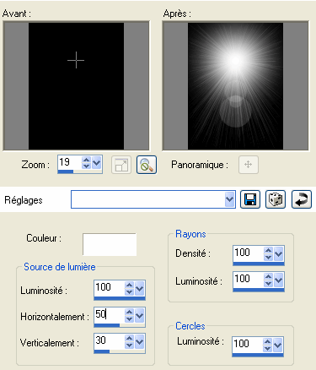Image resolution: width=316 pixels, height=370 pixels.
Task: Open the Réglages presets dropdown
Action: point(229,199)
